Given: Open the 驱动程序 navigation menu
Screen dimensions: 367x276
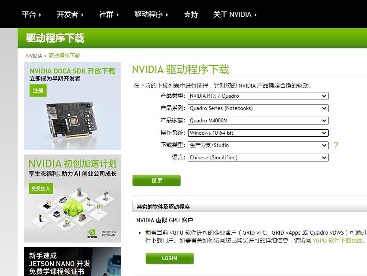Looking at the screenshot, I should 151,15.
